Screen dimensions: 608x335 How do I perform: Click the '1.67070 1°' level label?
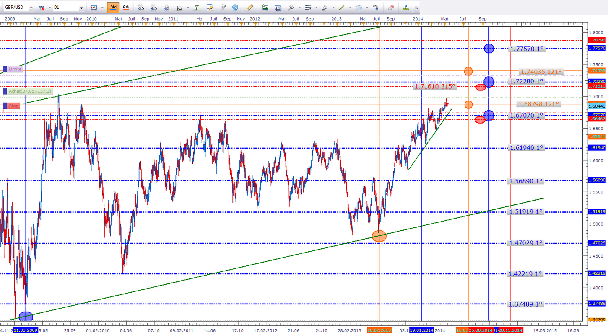[527, 115]
